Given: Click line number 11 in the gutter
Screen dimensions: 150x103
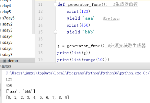Looking at the screenshot, I should 40,5.
